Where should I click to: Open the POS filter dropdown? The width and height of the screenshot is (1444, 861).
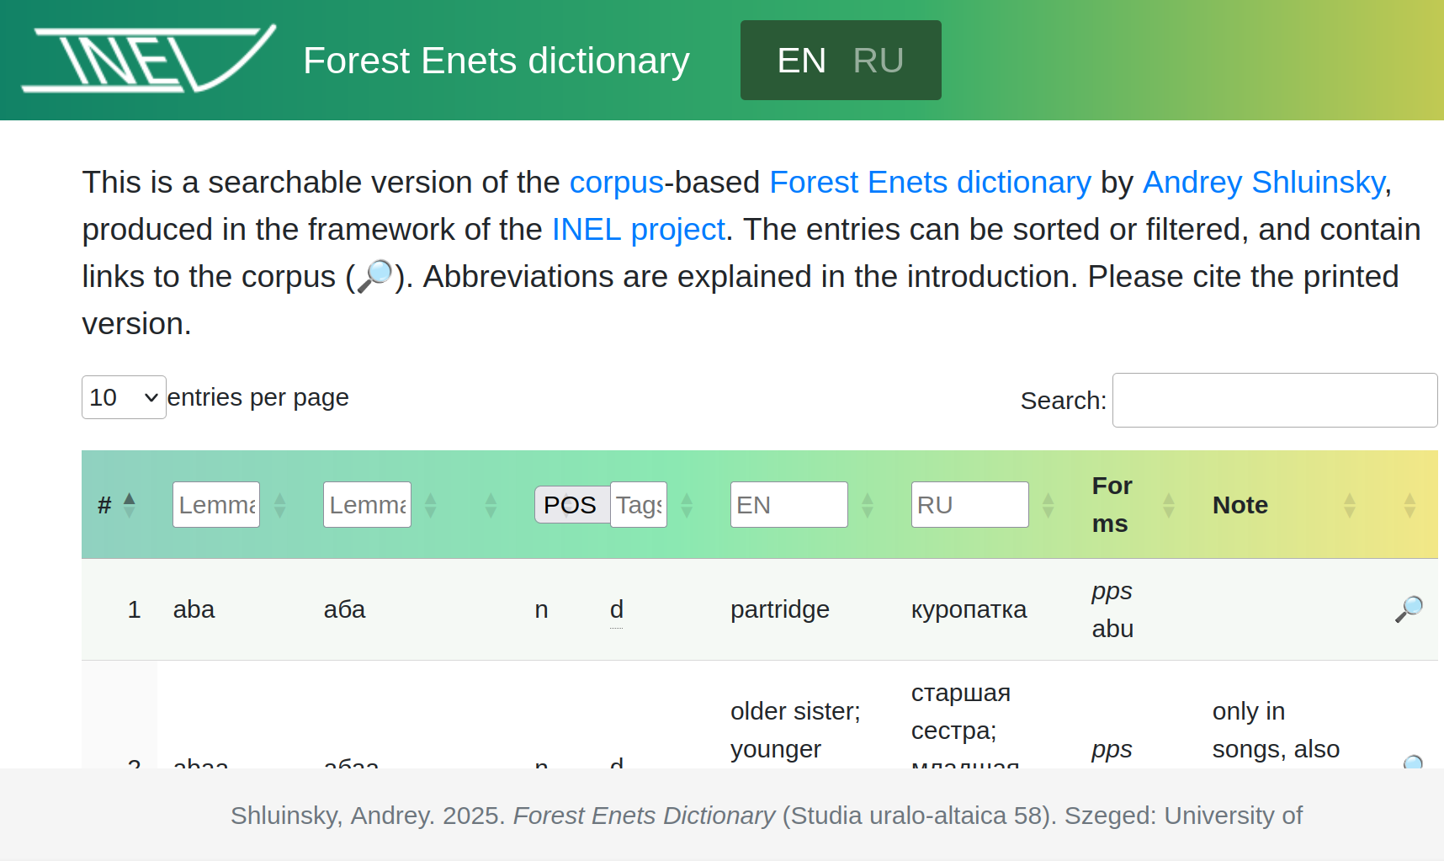[571, 505]
